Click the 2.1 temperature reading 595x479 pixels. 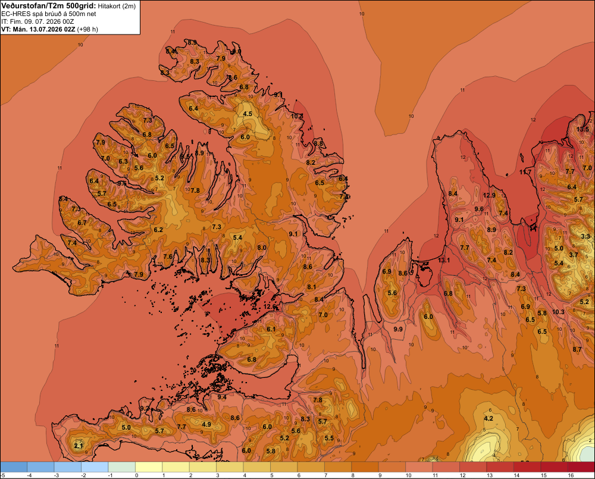click(x=79, y=446)
